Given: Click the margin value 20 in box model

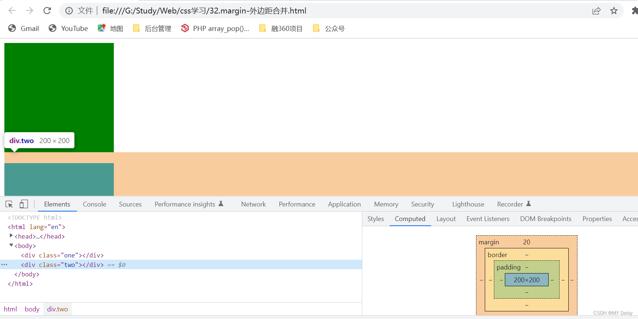Looking at the screenshot, I should click(526, 242).
